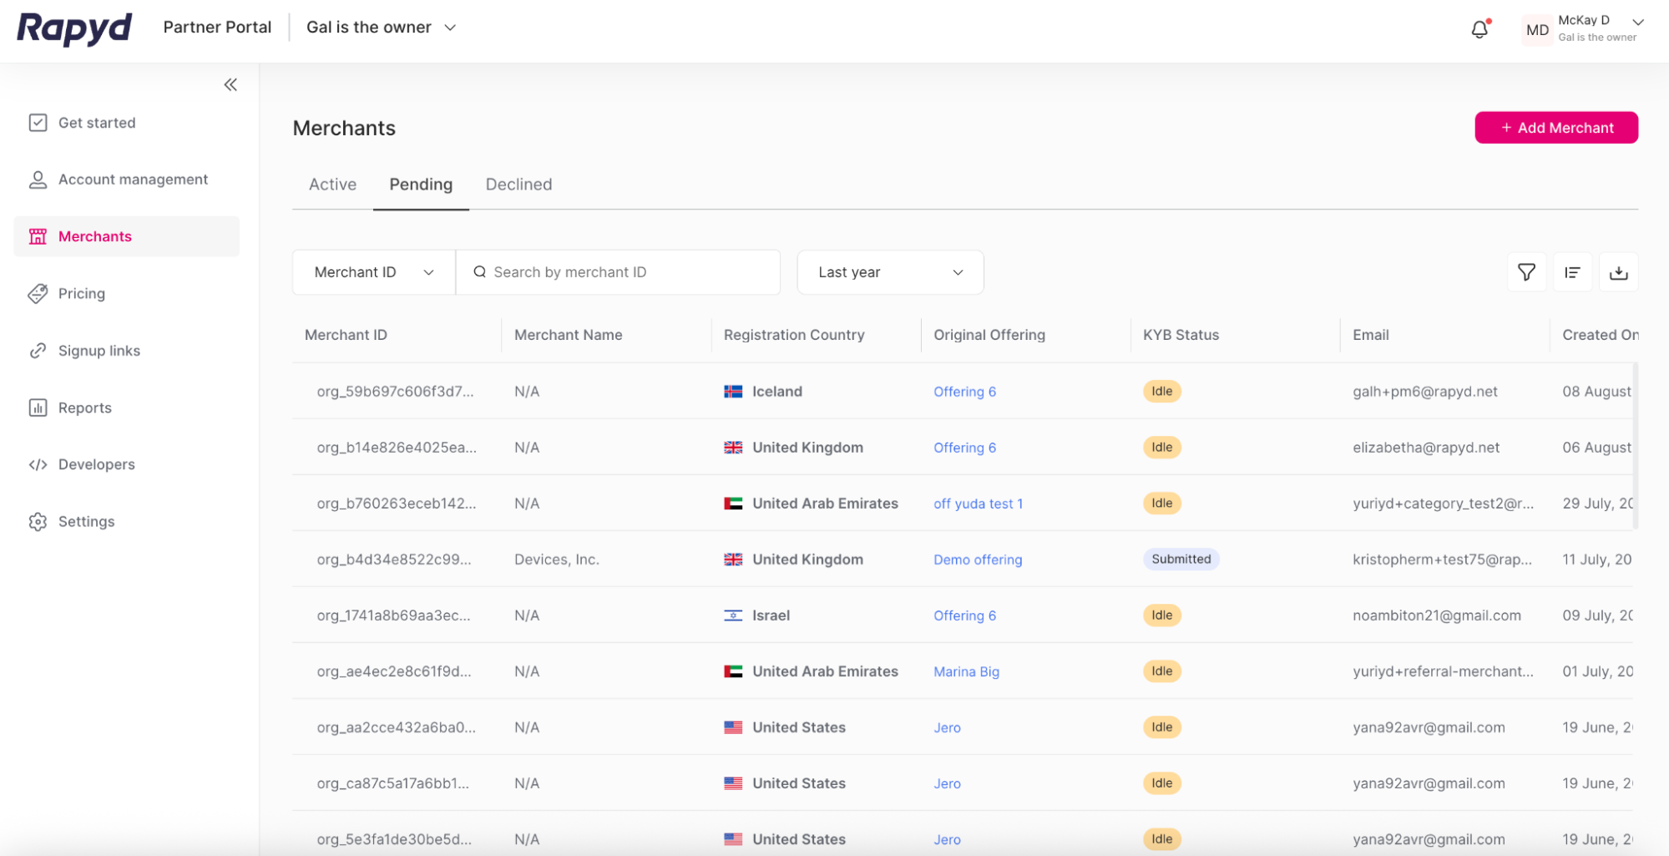
Task: Go to Signup links in sidebar
Action: [99, 351]
